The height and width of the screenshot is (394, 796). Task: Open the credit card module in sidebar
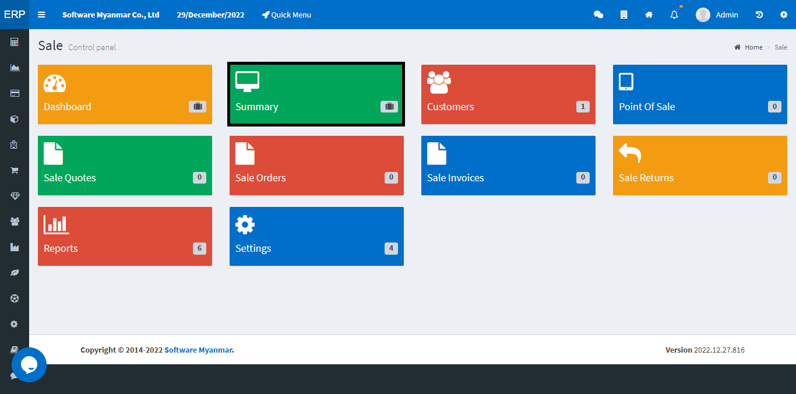click(15, 93)
